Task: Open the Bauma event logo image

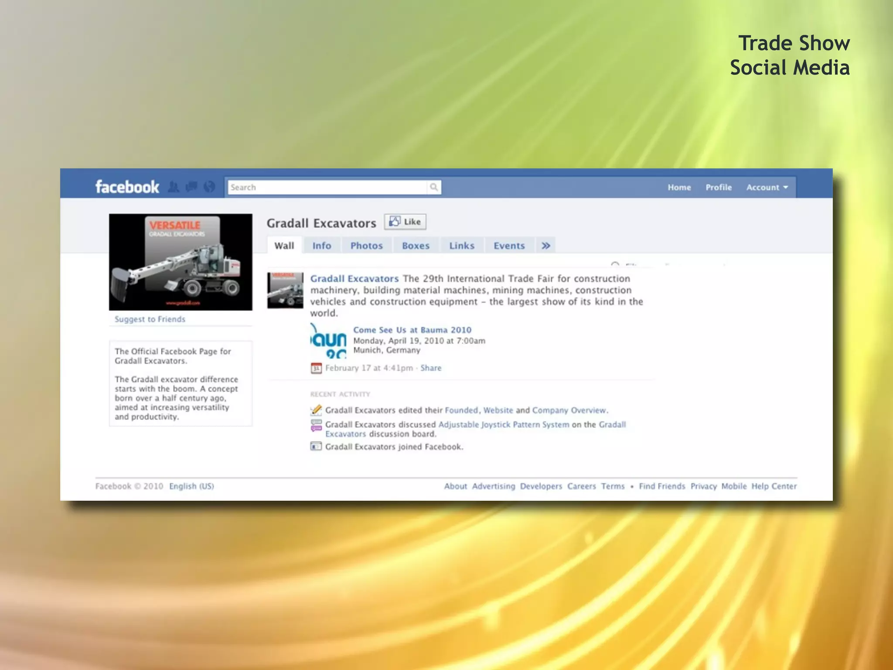Action: [328, 341]
